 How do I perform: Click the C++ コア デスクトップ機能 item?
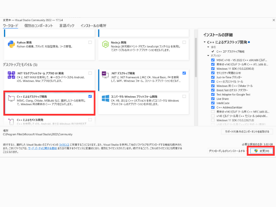pos(230,51)
